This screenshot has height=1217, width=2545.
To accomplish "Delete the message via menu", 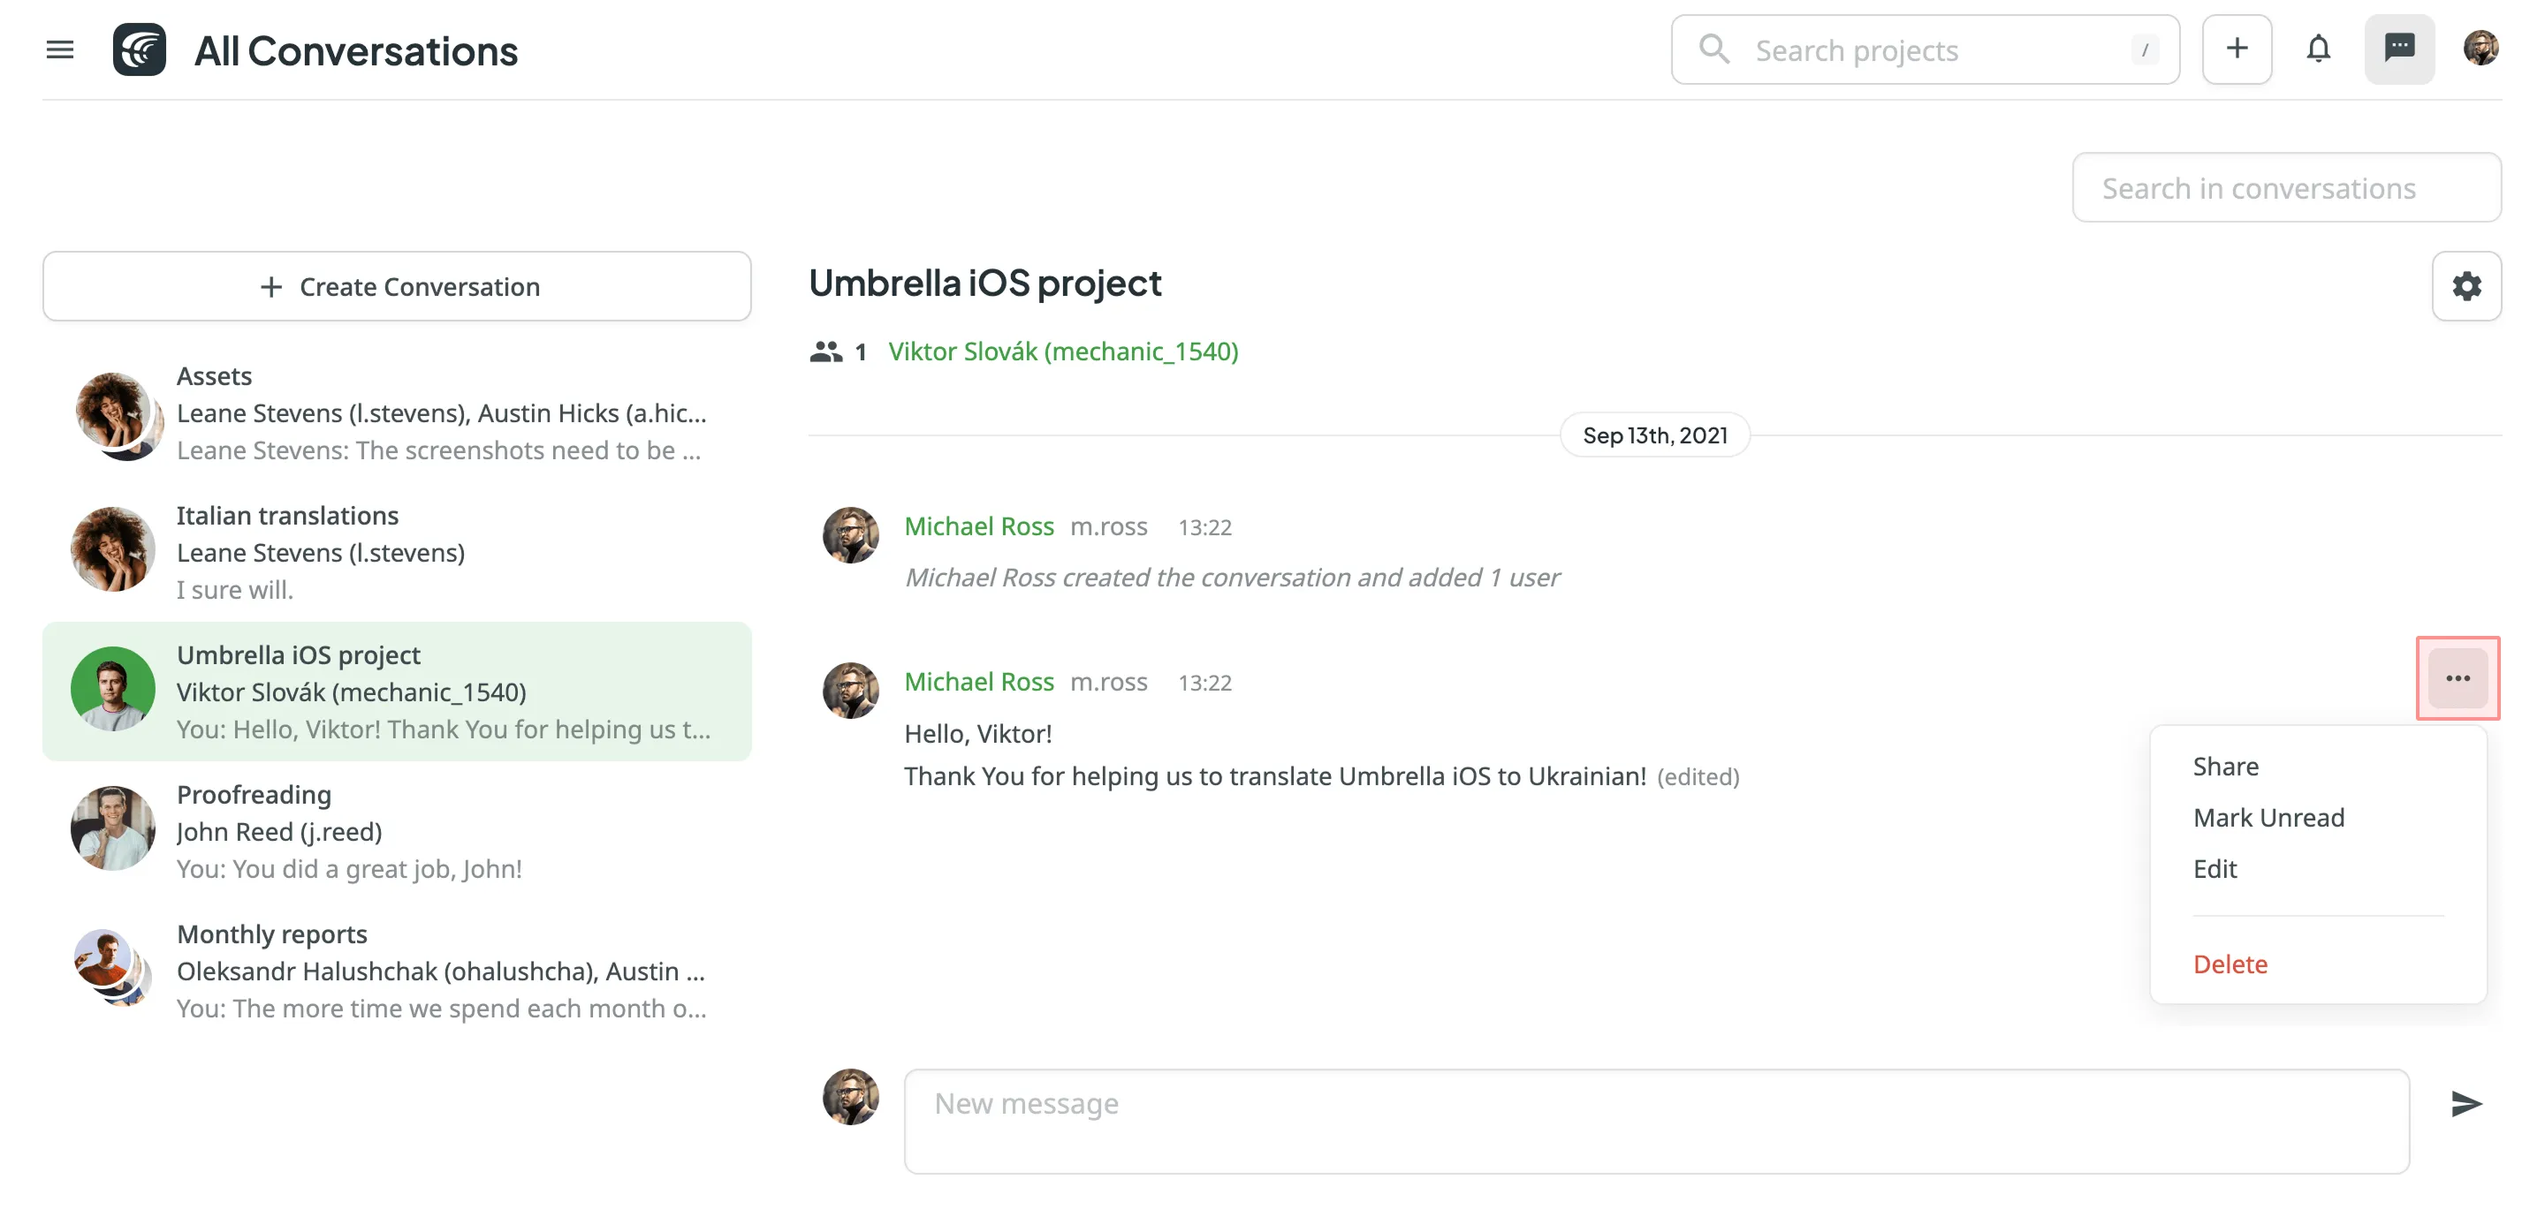I will [x=2230, y=964].
